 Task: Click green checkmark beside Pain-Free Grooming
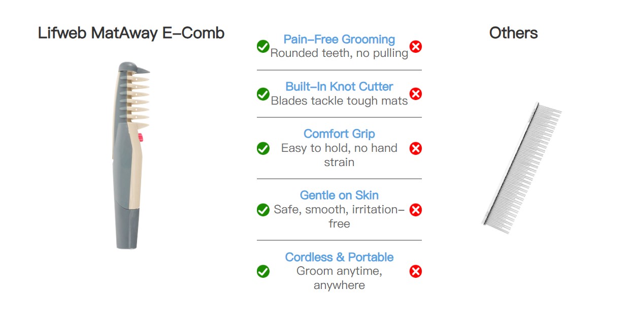click(263, 47)
